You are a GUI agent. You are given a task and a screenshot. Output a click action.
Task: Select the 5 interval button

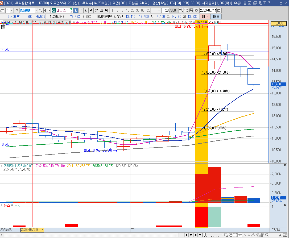[x=123, y=10]
